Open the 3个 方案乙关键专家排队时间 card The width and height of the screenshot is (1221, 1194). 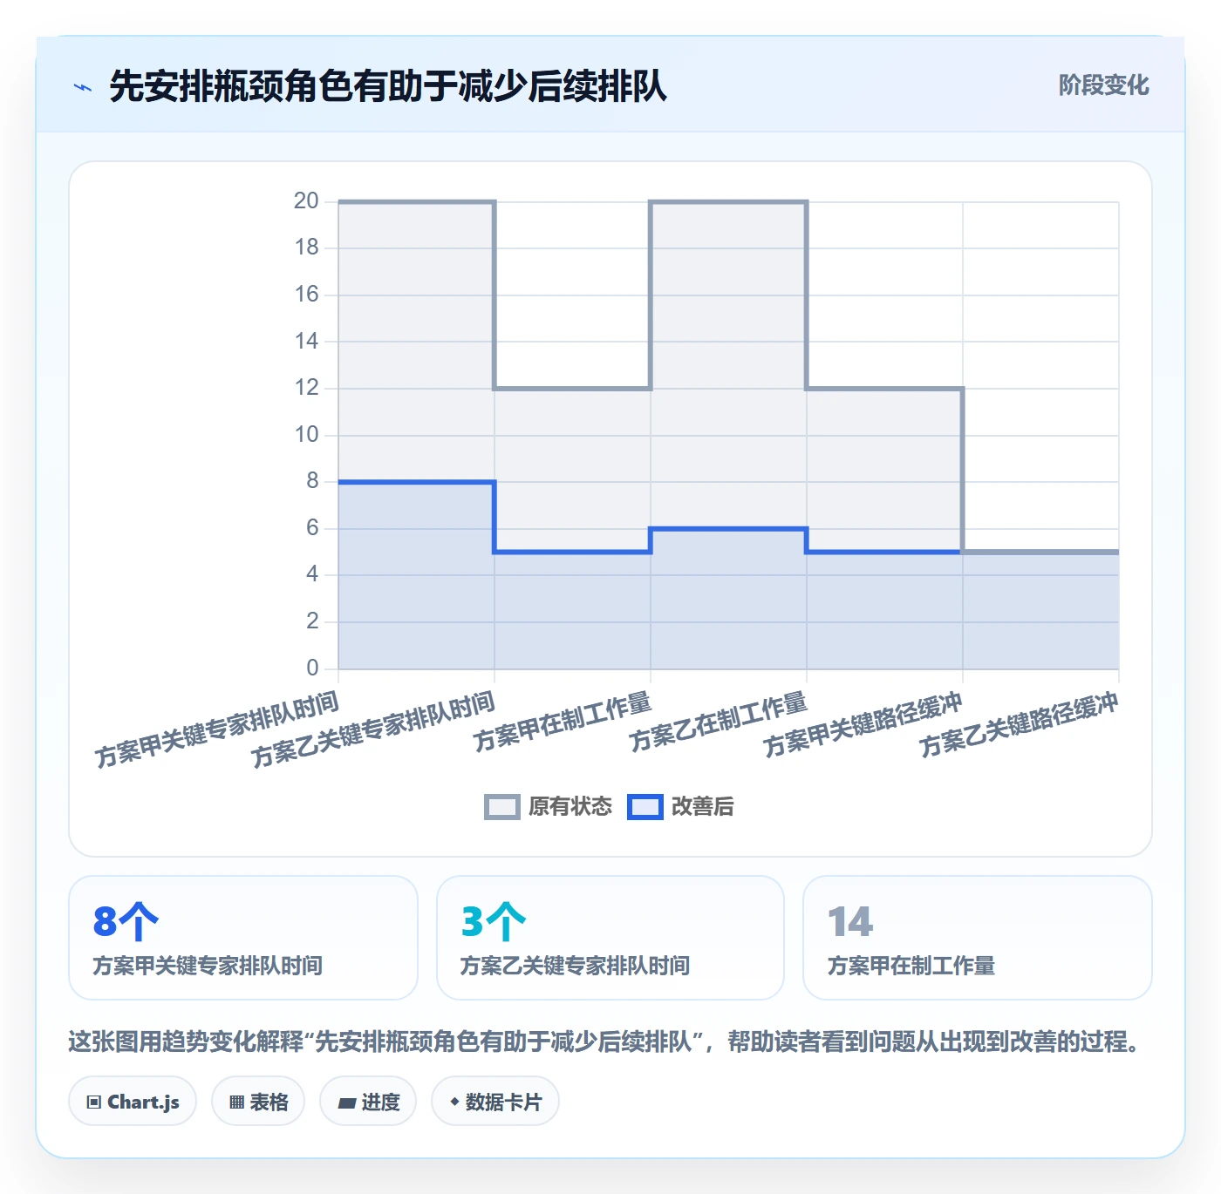[x=610, y=938]
